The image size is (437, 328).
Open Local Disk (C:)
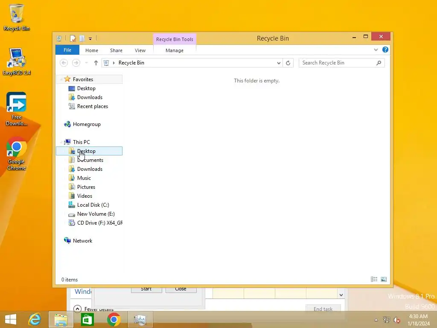(93, 205)
